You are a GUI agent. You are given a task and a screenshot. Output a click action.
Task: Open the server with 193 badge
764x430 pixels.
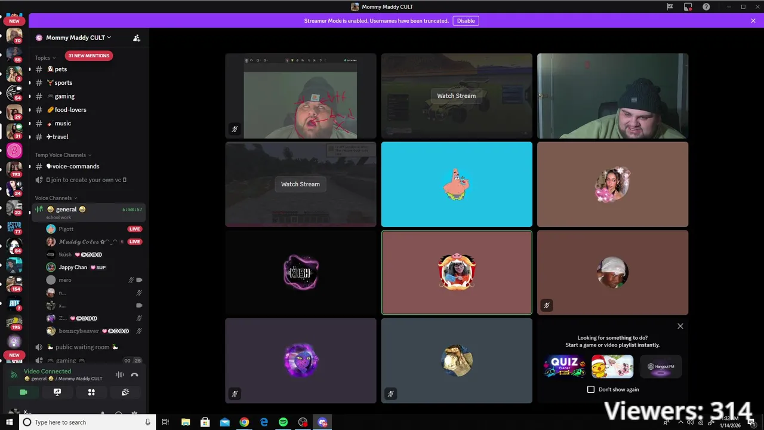coord(14,169)
